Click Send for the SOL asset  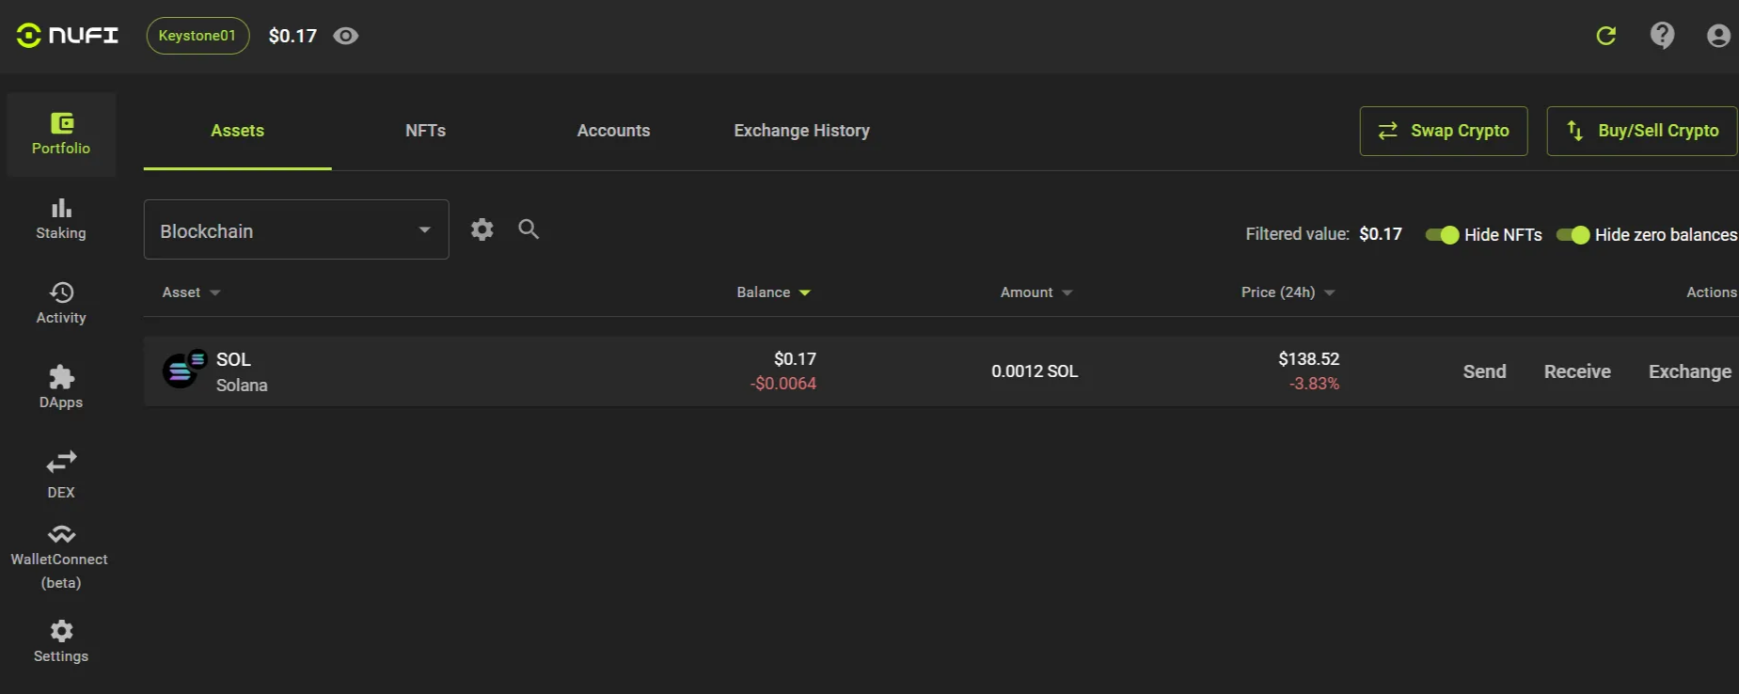[x=1484, y=371]
